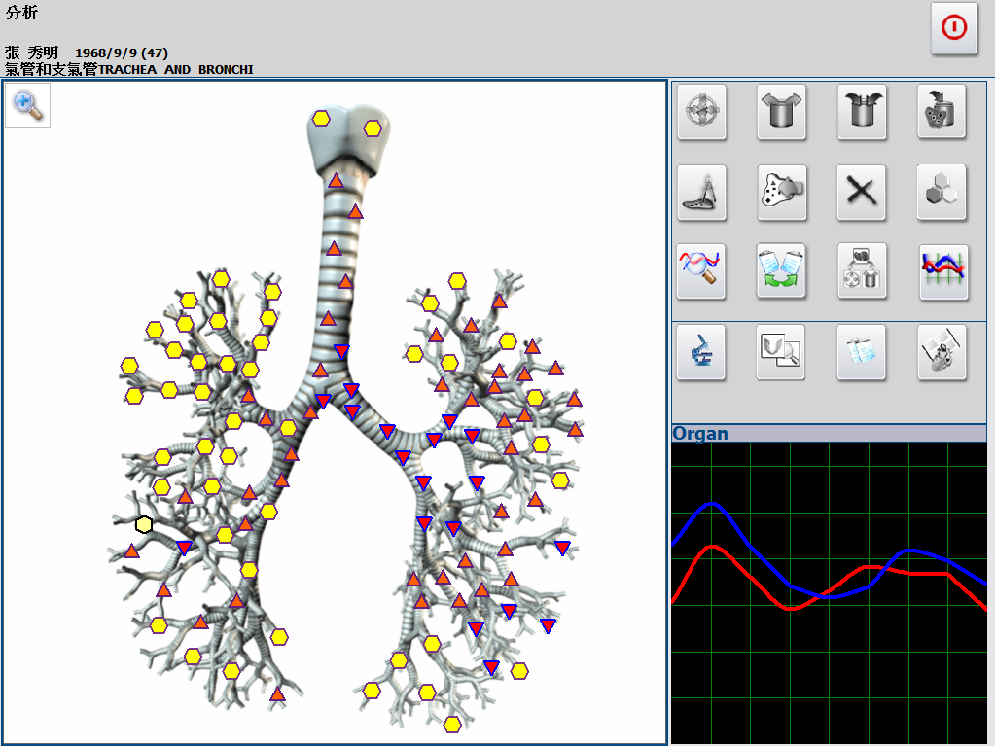Viewport: 995px width, 746px height.
Task: Open the compass measuring tool
Action: [x=701, y=192]
